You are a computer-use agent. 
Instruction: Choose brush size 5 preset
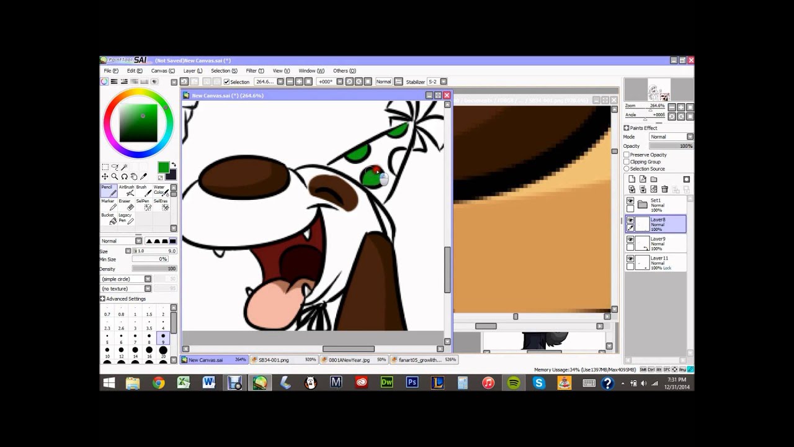[x=107, y=339]
